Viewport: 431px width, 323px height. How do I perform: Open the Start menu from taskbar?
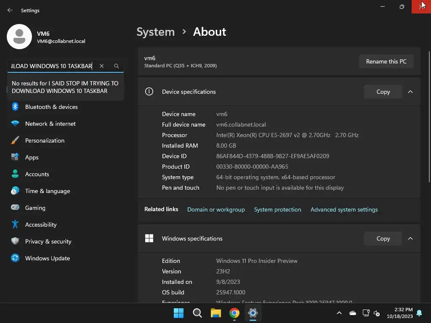pyautogui.click(x=178, y=313)
